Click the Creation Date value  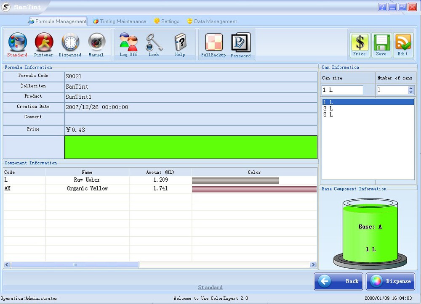coord(97,107)
